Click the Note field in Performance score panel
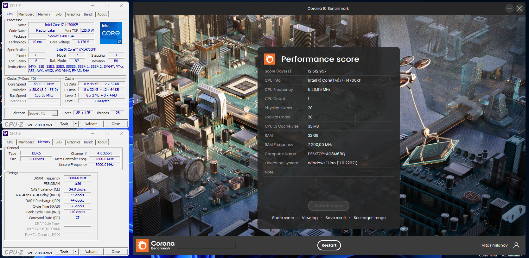Screen dimensions: 529x258 pos(329,172)
